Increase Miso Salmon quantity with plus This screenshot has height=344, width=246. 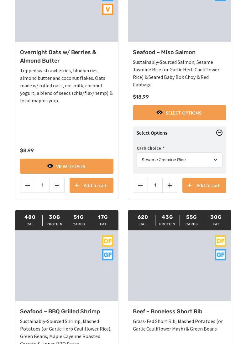(x=170, y=185)
